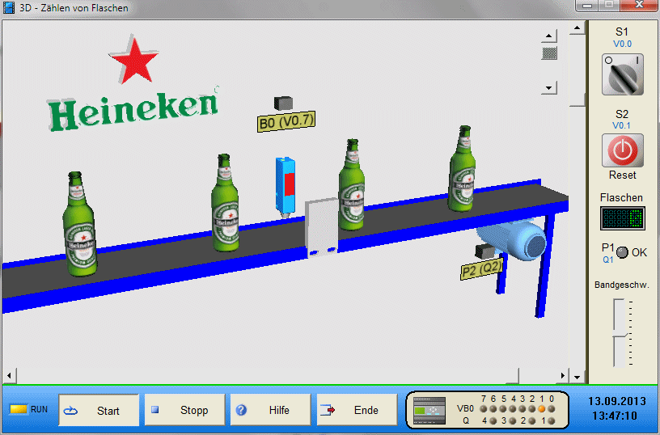Click the inner view down arrow
The image size is (660, 435).
coord(549,88)
